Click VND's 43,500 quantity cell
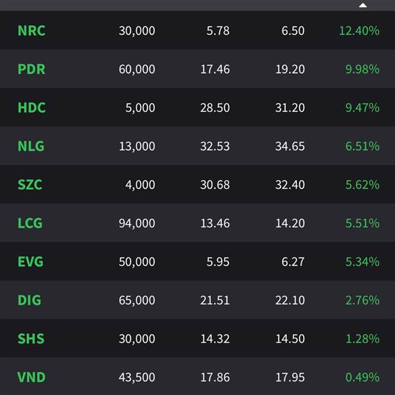Viewport: 395px width, 395px height. click(x=137, y=377)
